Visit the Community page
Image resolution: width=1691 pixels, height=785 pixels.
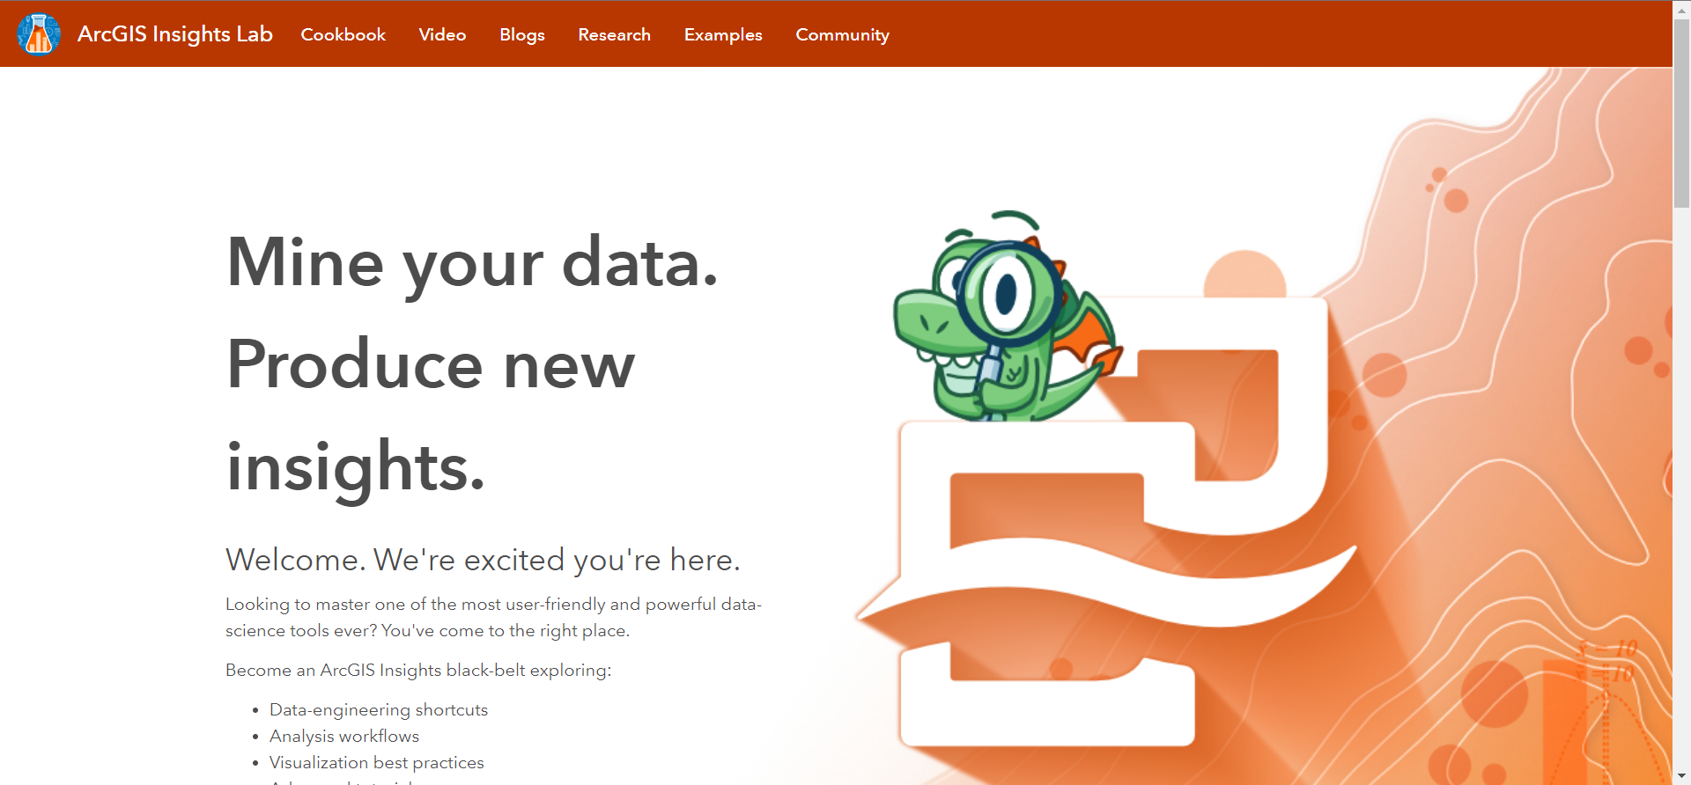click(843, 34)
